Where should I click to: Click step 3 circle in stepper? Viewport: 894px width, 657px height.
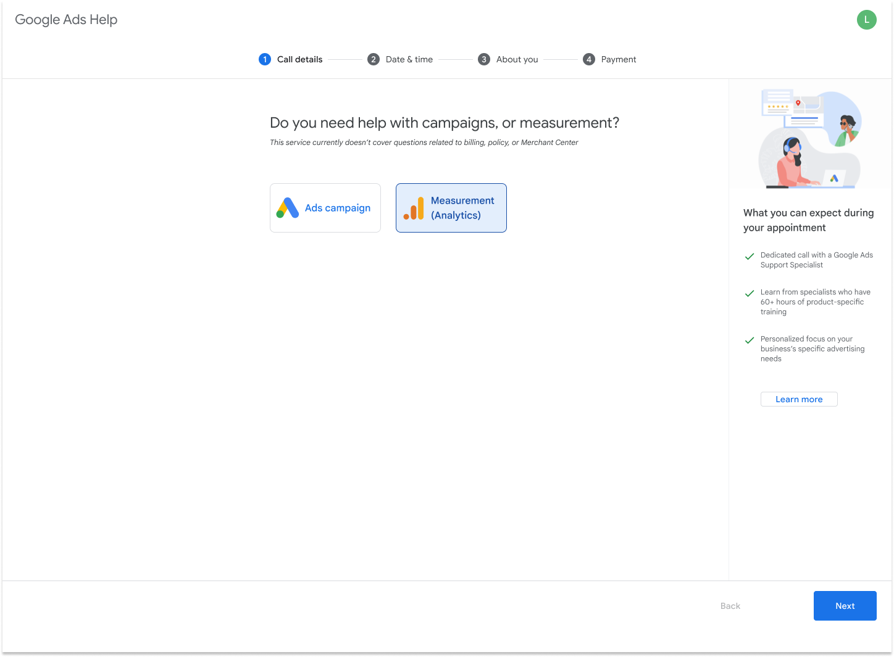(484, 59)
